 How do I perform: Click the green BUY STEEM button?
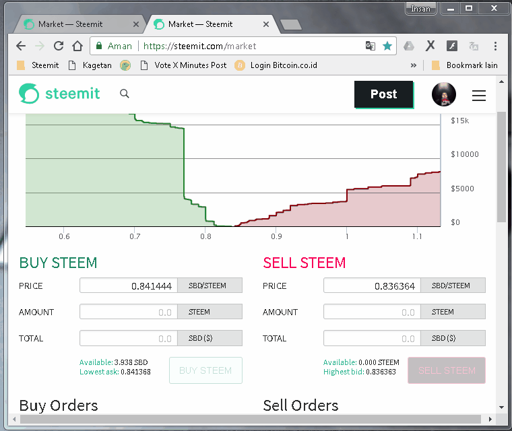pyautogui.click(x=205, y=370)
